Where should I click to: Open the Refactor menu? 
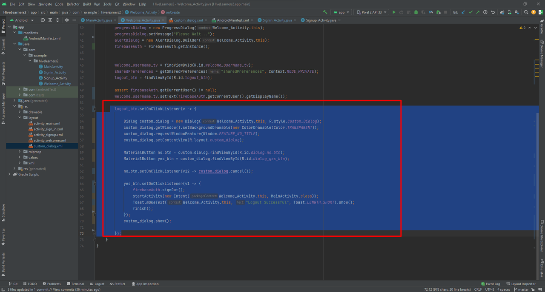tap(73, 4)
